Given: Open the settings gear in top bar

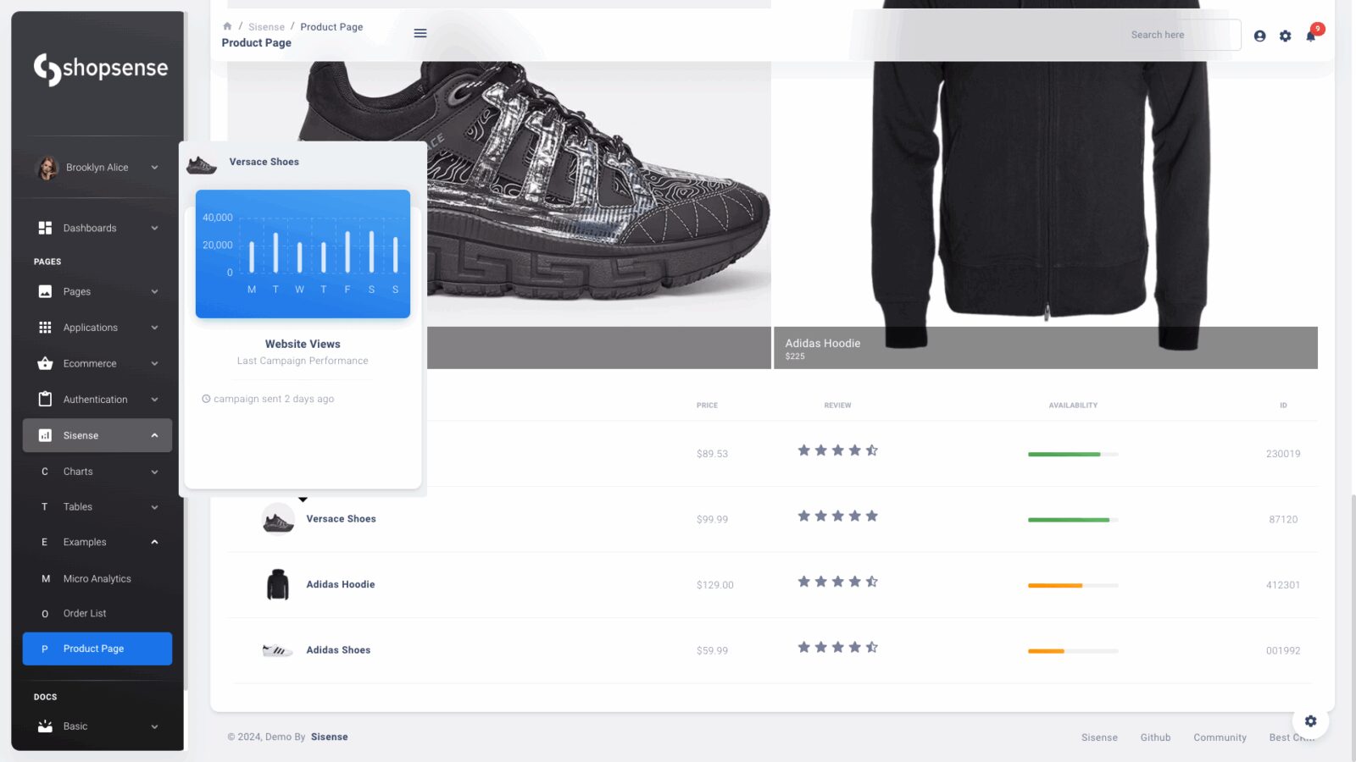Looking at the screenshot, I should [1286, 36].
